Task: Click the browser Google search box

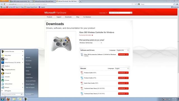Action: 156,4
